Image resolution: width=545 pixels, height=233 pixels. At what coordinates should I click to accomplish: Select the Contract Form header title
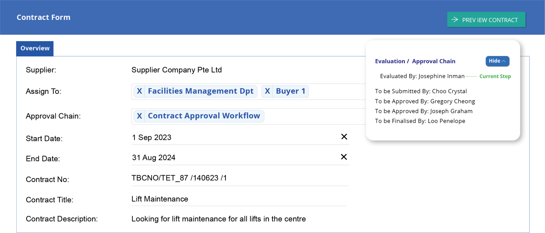click(x=43, y=17)
